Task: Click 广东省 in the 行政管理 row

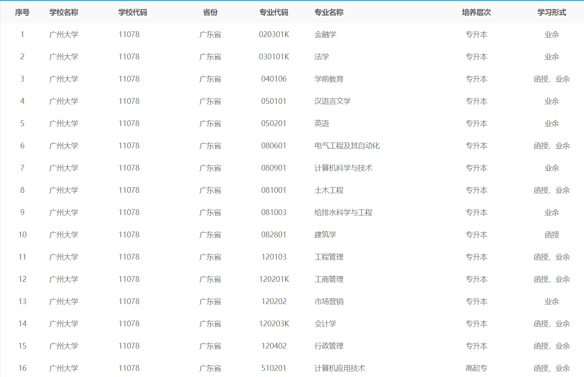Action: (210, 346)
